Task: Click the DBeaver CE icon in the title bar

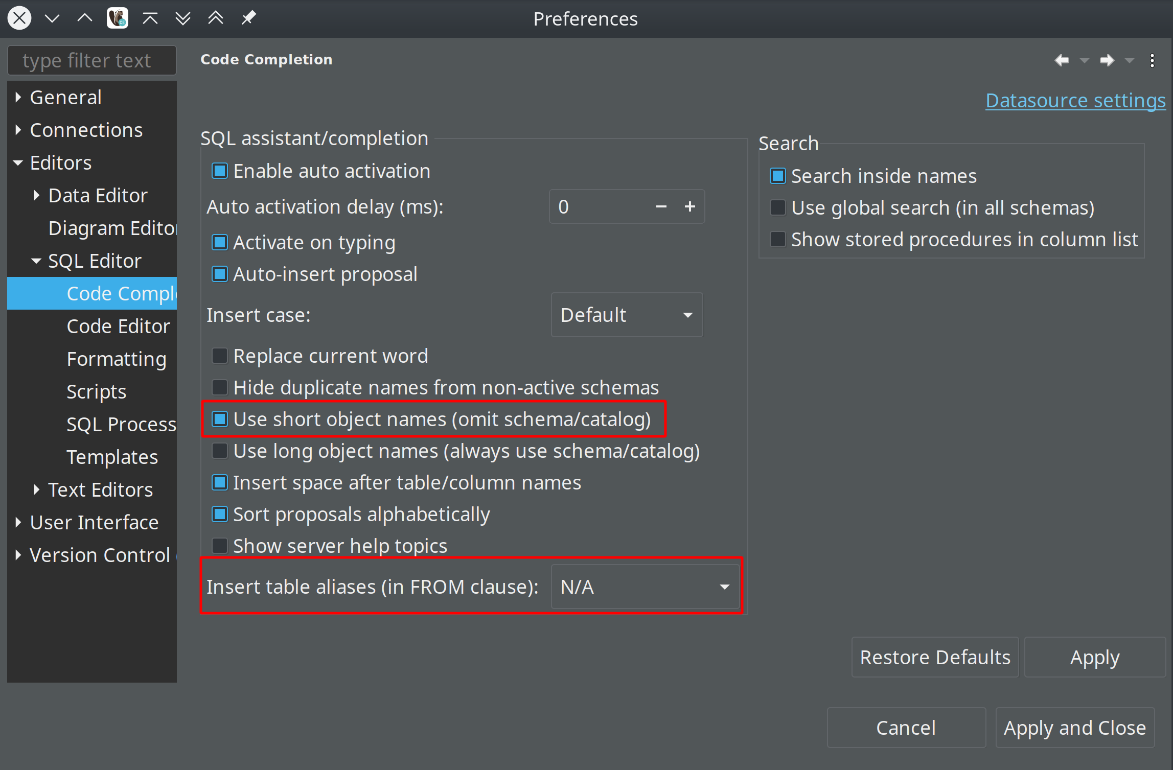Action: pyautogui.click(x=117, y=18)
